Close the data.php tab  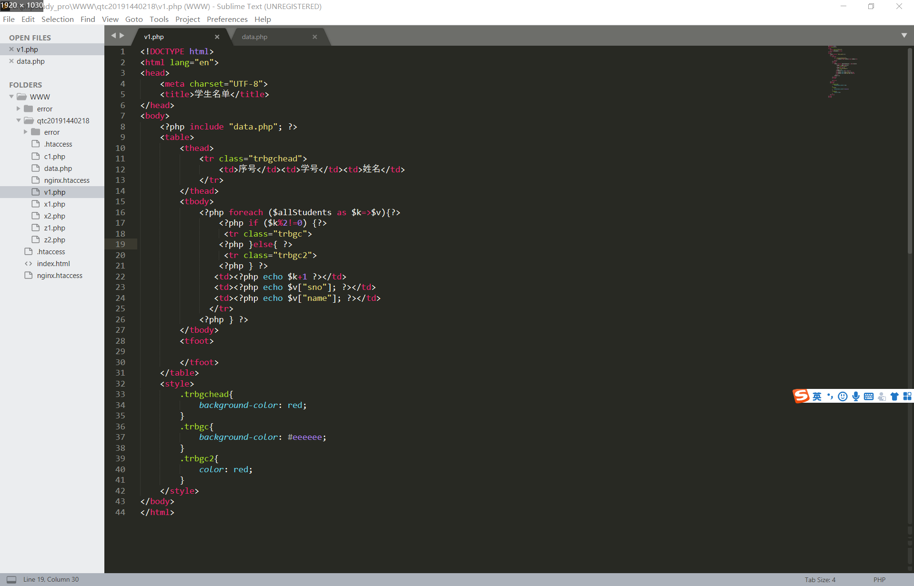[315, 37]
